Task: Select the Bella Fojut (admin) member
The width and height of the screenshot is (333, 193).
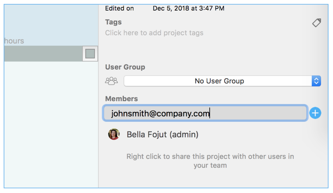Action: 162,134
